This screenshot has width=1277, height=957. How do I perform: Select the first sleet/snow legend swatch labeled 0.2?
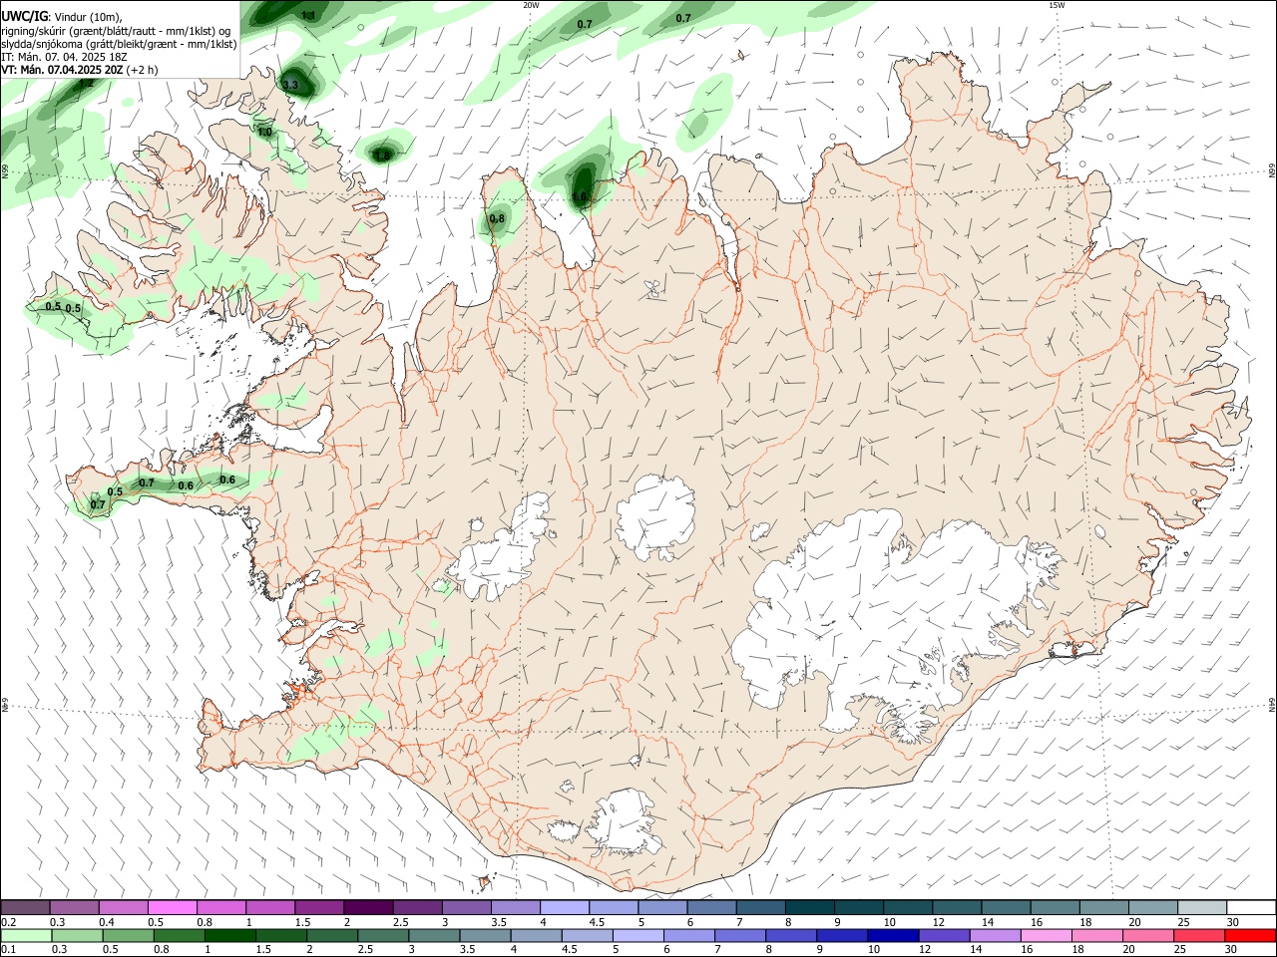[x=25, y=907]
